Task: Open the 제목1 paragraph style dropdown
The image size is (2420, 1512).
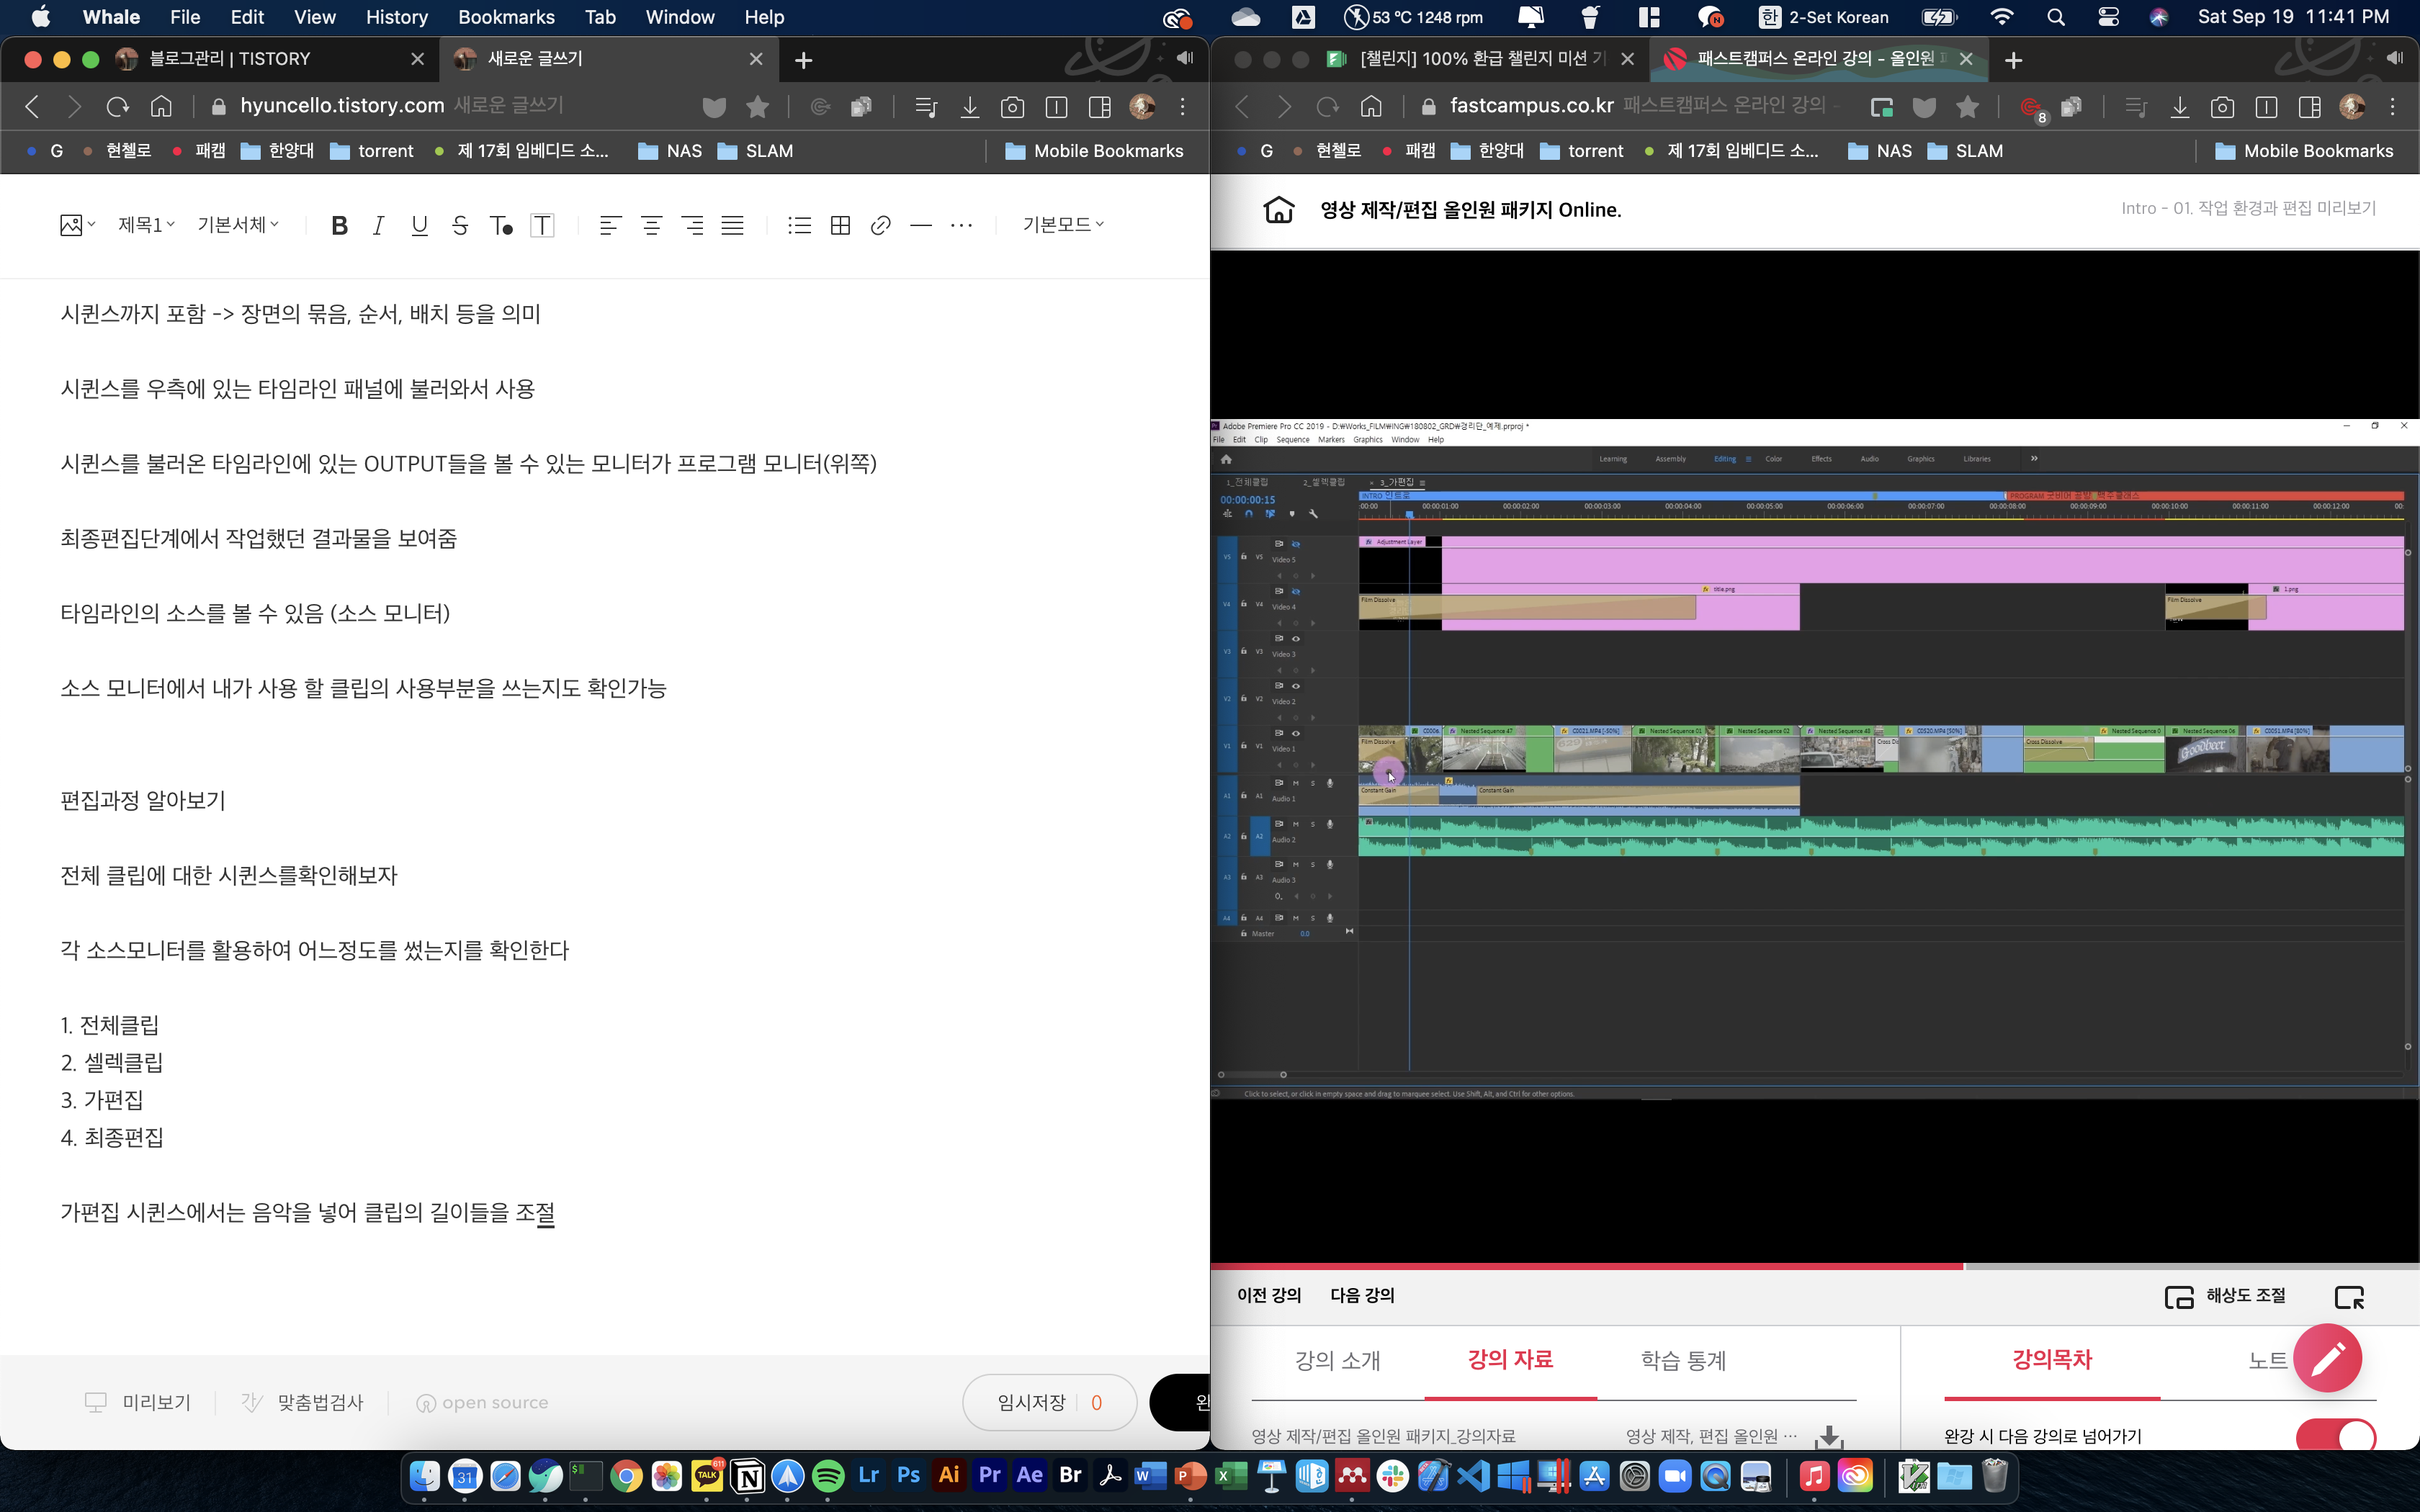Action: click(x=146, y=225)
